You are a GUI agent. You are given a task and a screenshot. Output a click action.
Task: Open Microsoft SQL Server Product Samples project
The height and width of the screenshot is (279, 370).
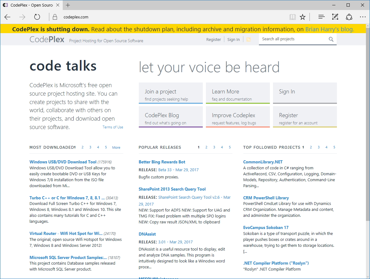click(x=68, y=257)
